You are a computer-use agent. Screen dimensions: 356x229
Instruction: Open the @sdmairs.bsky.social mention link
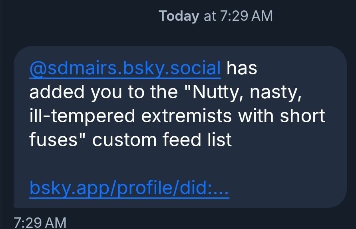(125, 68)
